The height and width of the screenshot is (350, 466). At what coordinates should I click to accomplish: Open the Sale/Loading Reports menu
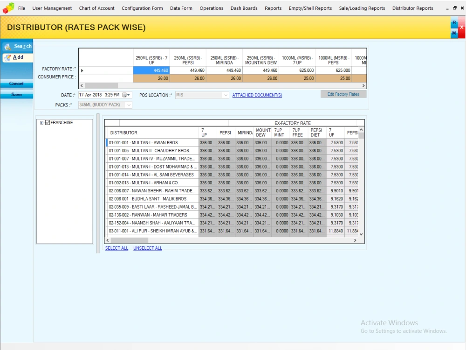[362, 8]
